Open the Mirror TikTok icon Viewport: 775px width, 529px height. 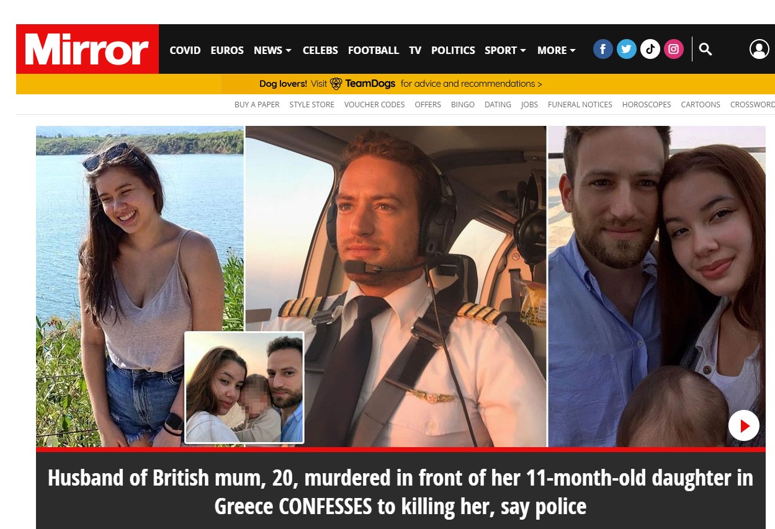650,49
